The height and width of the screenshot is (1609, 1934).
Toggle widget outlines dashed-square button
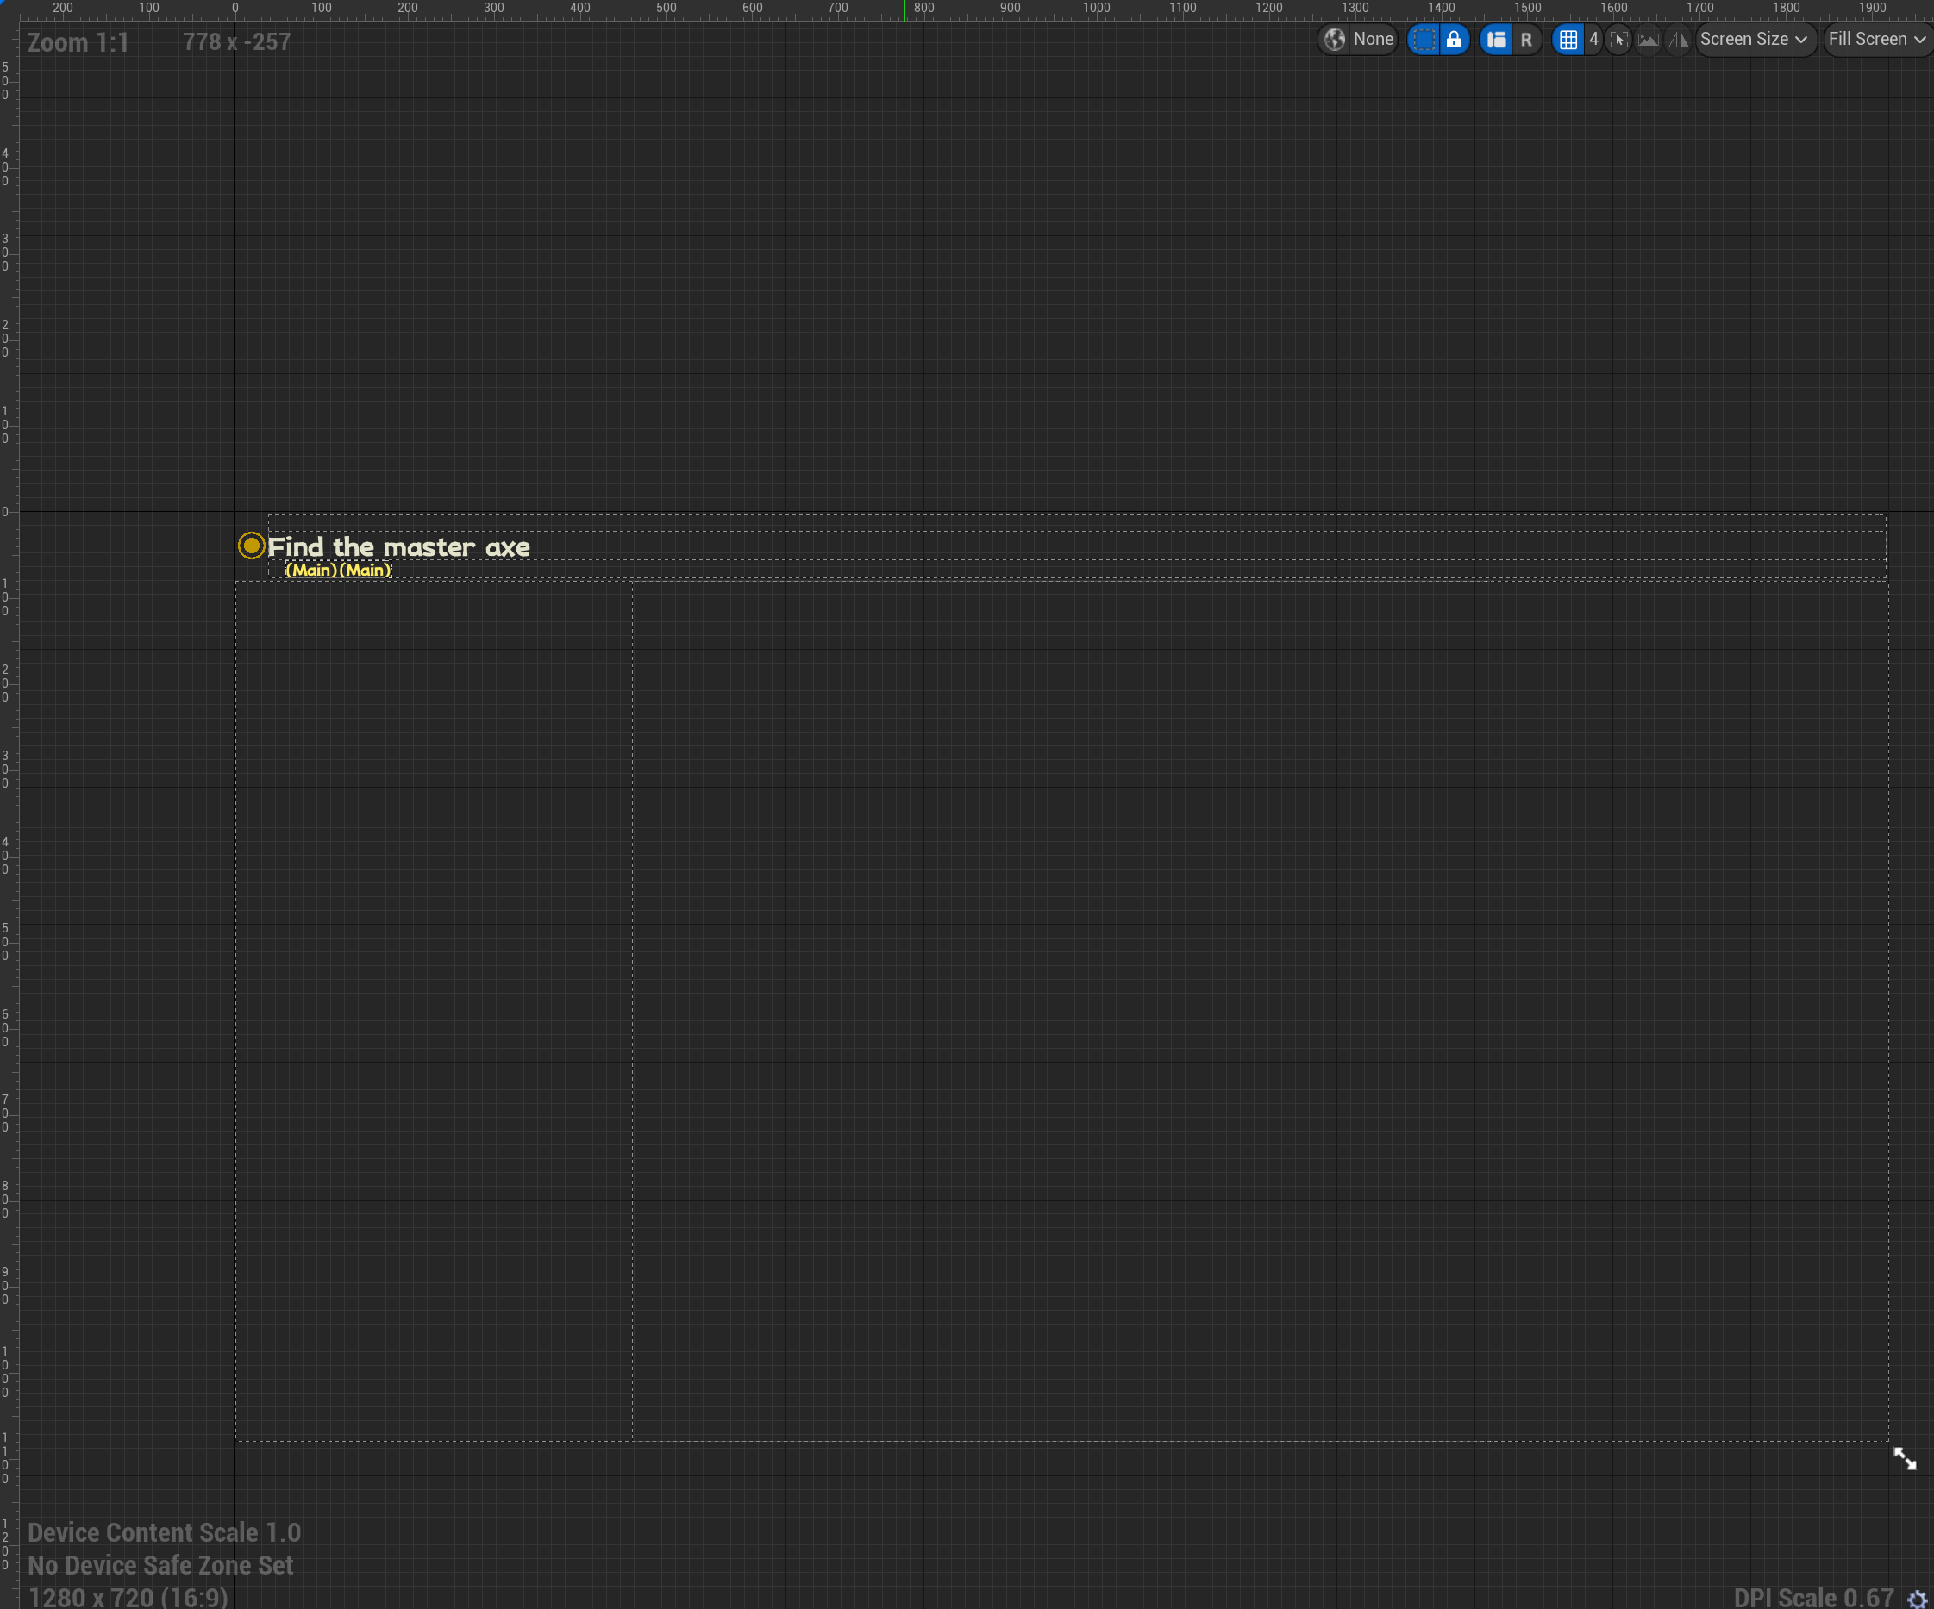tap(1424, 40)
